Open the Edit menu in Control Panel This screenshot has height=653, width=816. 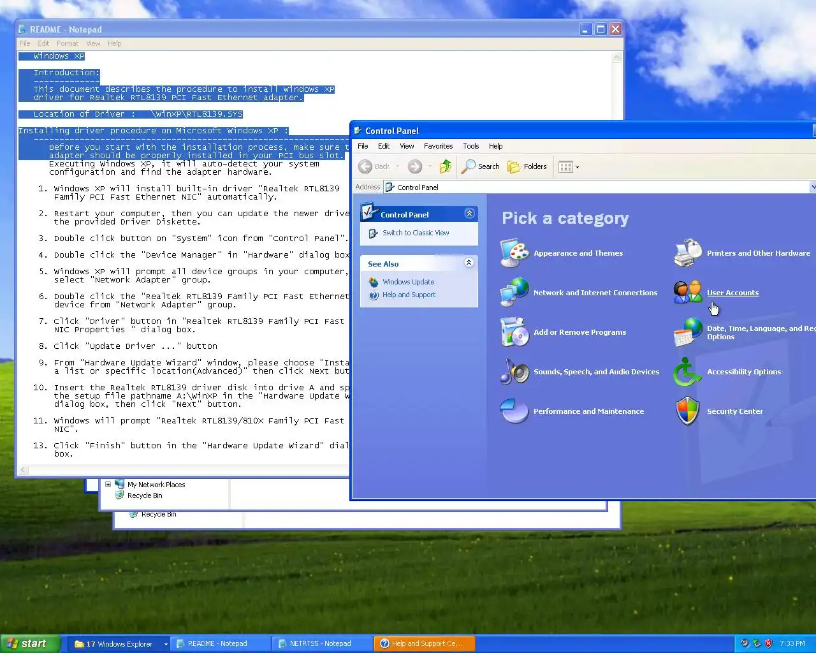(x=384, y=146)
